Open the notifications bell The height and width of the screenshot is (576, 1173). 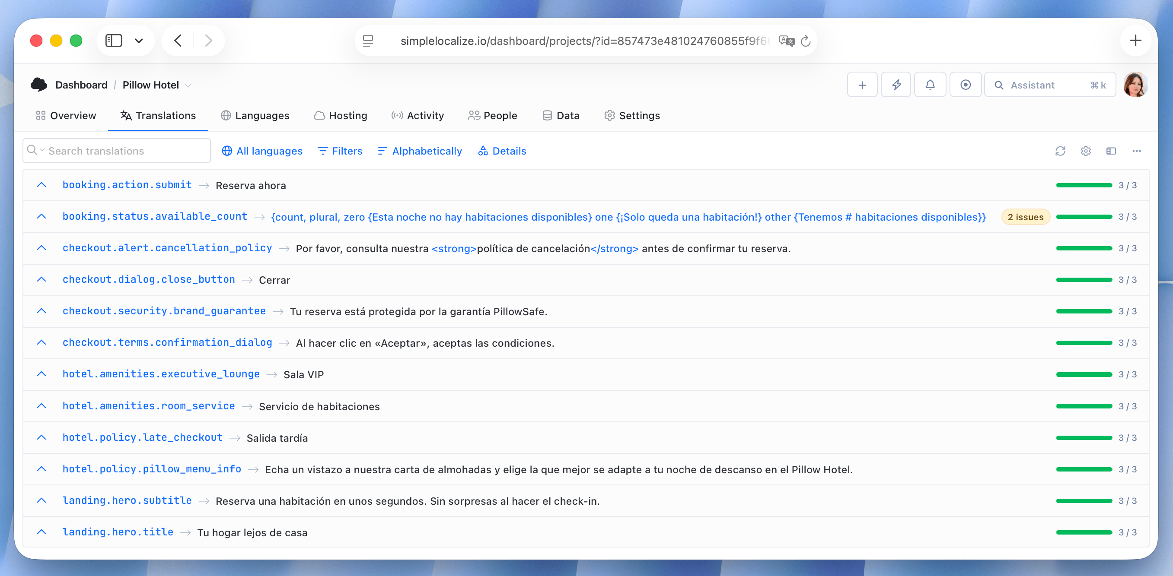[x=930, y=85]
